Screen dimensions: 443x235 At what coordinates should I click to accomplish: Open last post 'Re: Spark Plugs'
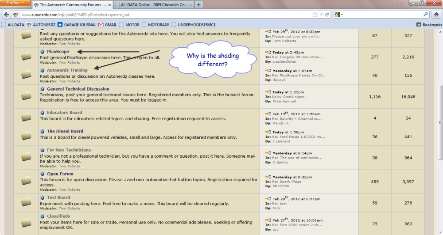click(x=287, y=182)
